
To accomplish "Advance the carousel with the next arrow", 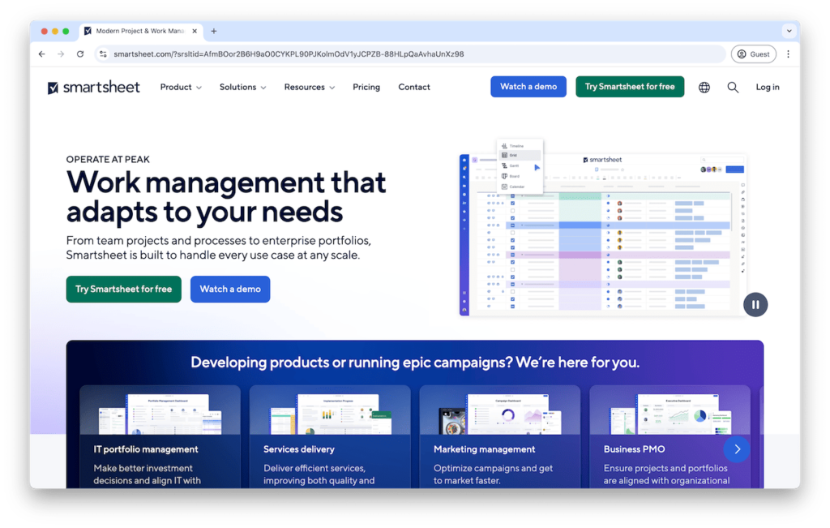I will (x=737, y=449).
